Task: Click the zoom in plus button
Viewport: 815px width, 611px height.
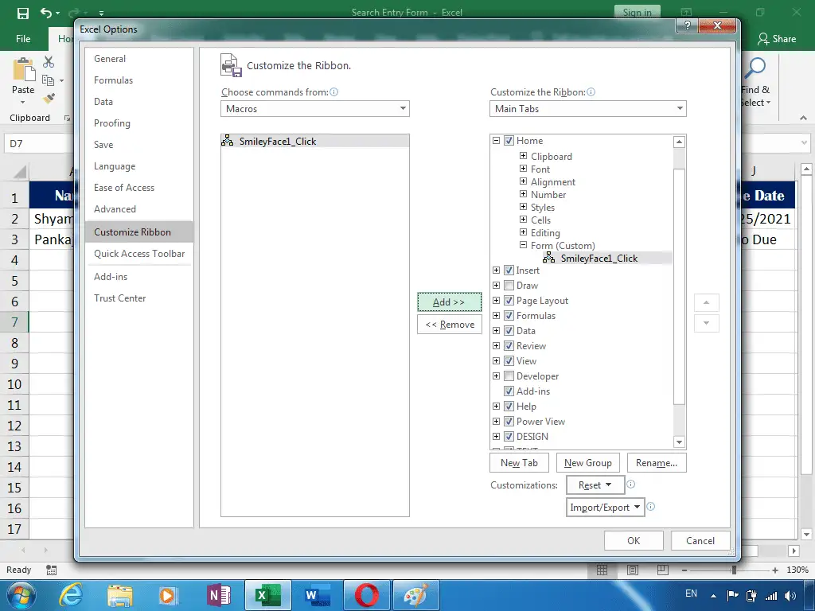Action: (775, 570)
